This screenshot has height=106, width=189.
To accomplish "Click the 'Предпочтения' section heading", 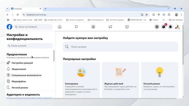I will point(17,54).
